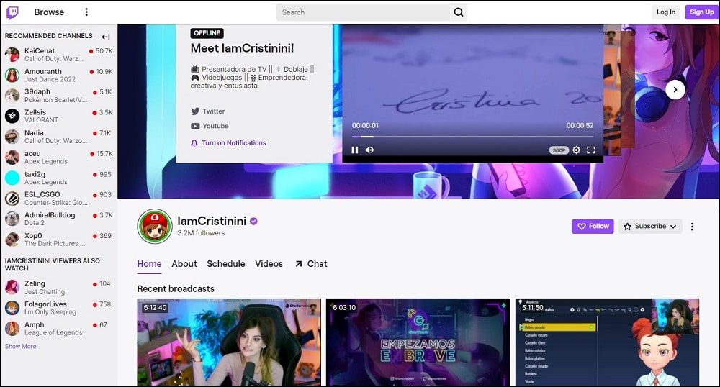
Task: Open the 6:03:10 broadcast thumbnail
Action: point(418,342)
